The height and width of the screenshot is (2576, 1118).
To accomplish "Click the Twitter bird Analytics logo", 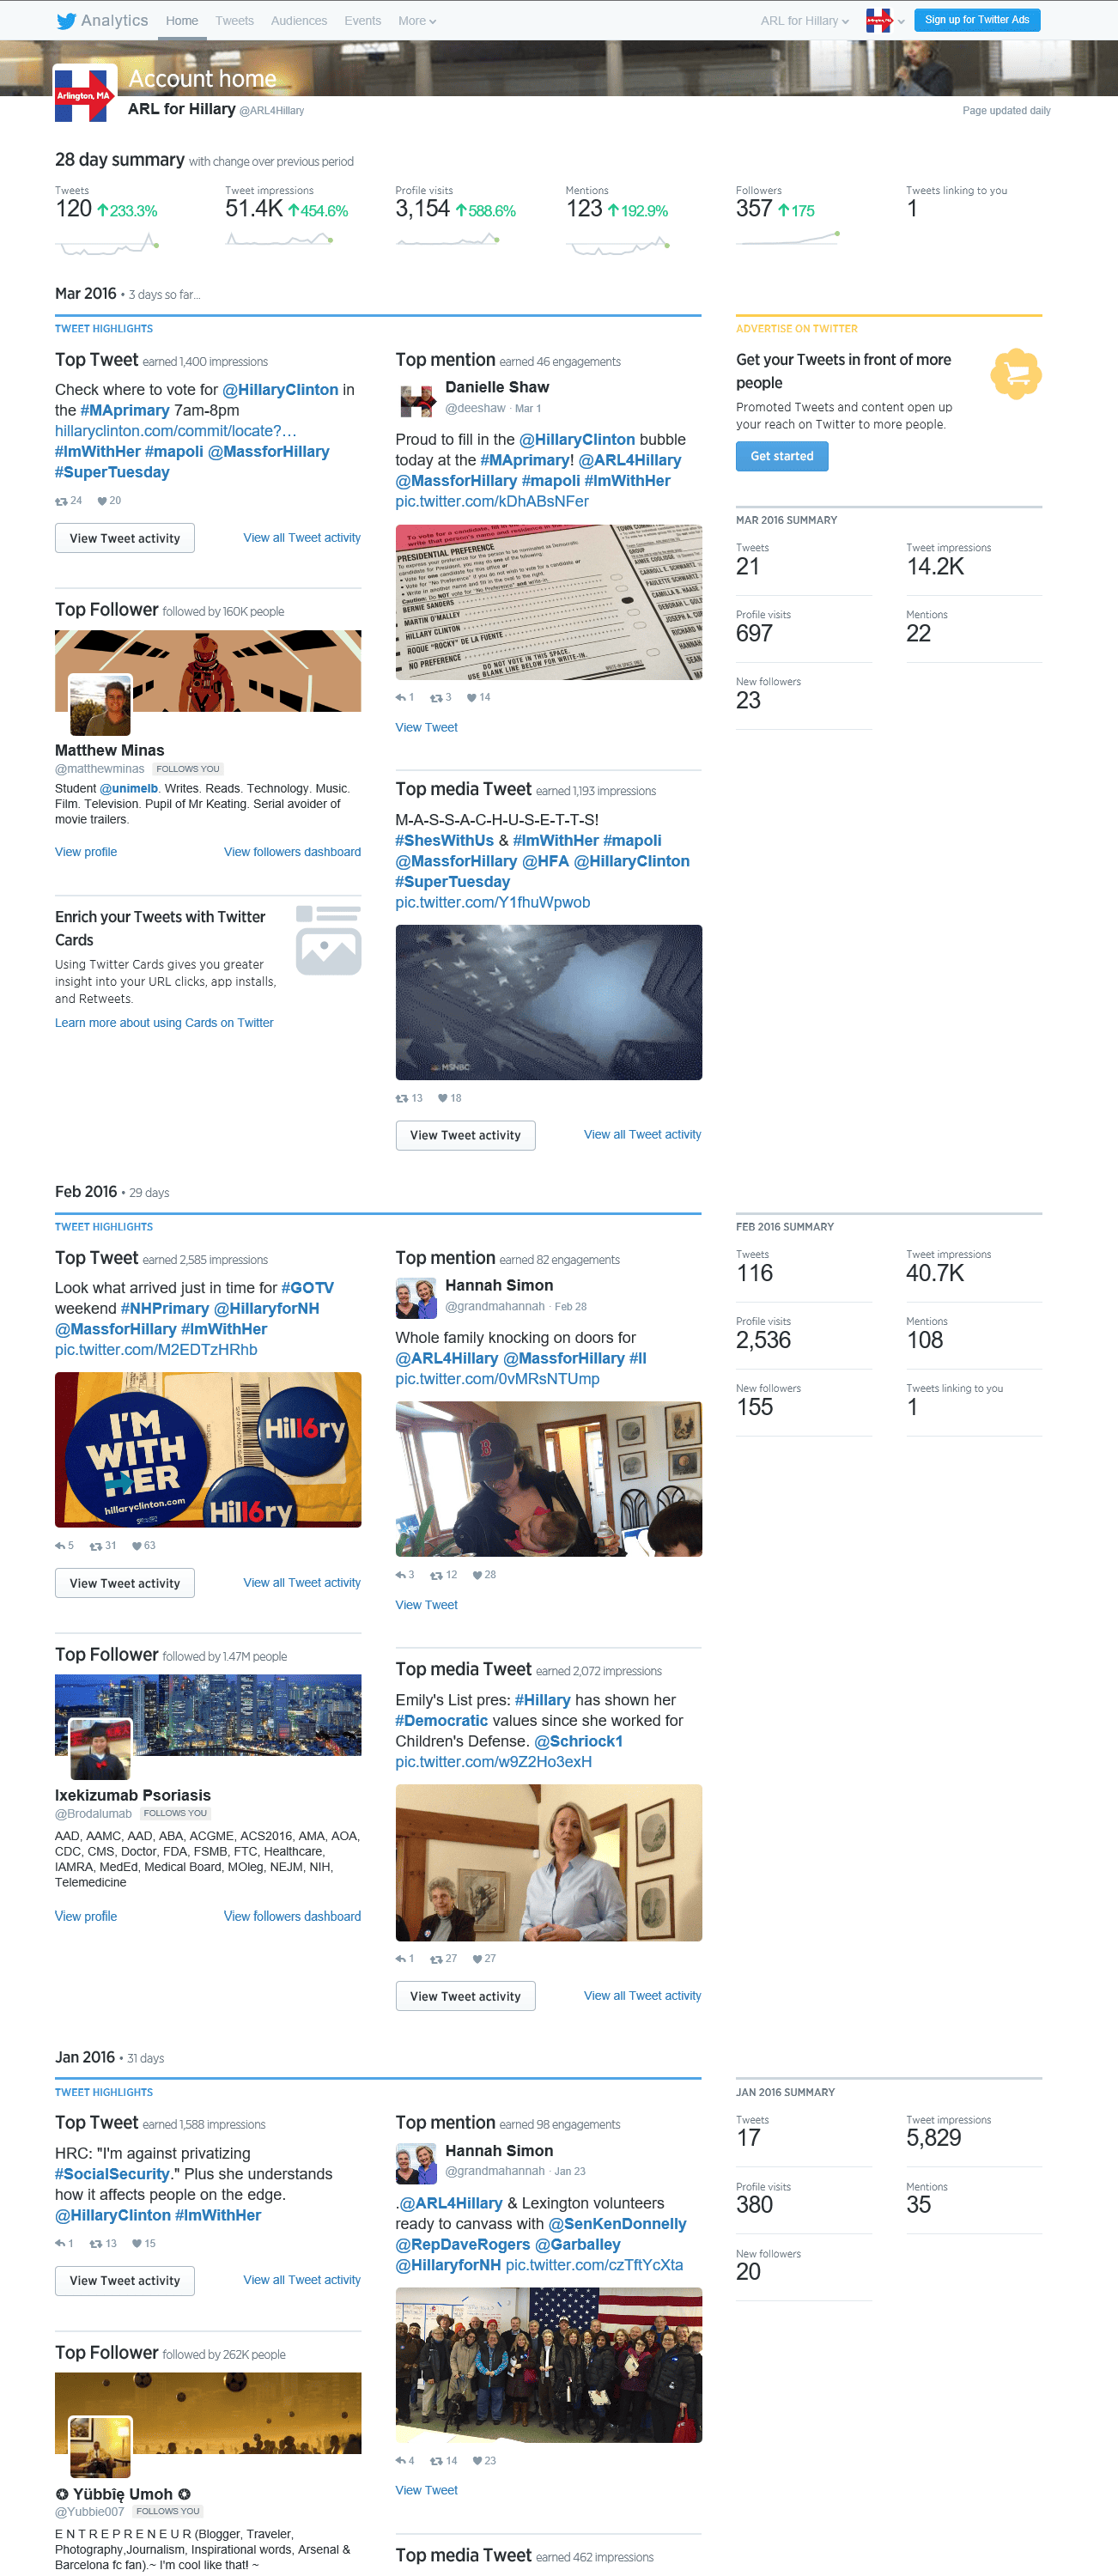I will 101,20.
